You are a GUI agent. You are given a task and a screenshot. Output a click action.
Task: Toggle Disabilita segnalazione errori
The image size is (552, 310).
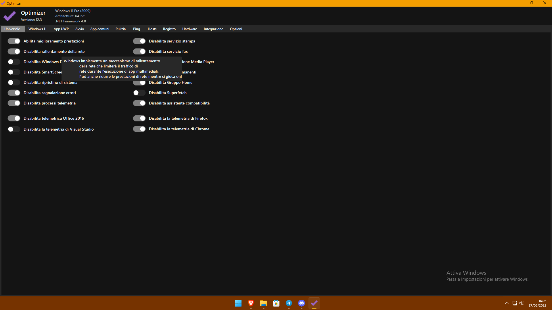[14, 93]
